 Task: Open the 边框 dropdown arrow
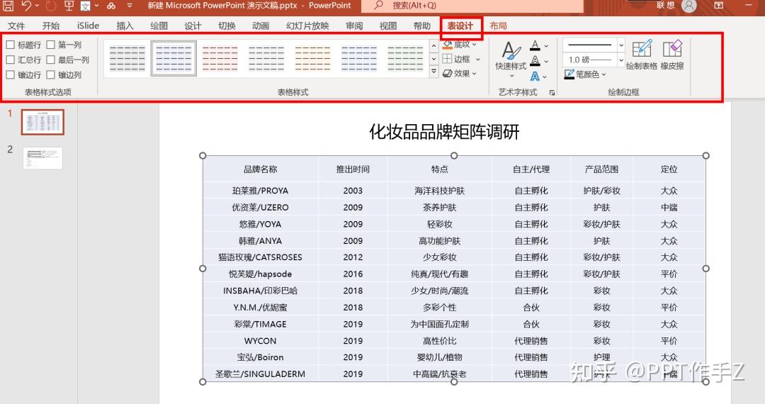[478, 60]
